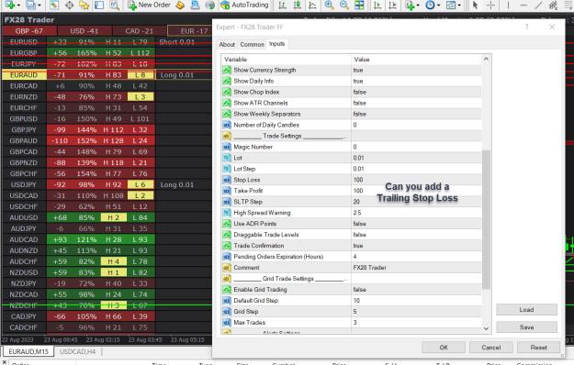Screen dimensions: 574x365
Task: Switch to the About tab
Action: point(227,44)
